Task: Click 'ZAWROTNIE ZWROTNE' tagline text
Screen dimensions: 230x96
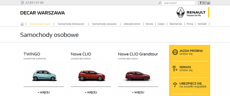Action: click(x=35, y=59)
